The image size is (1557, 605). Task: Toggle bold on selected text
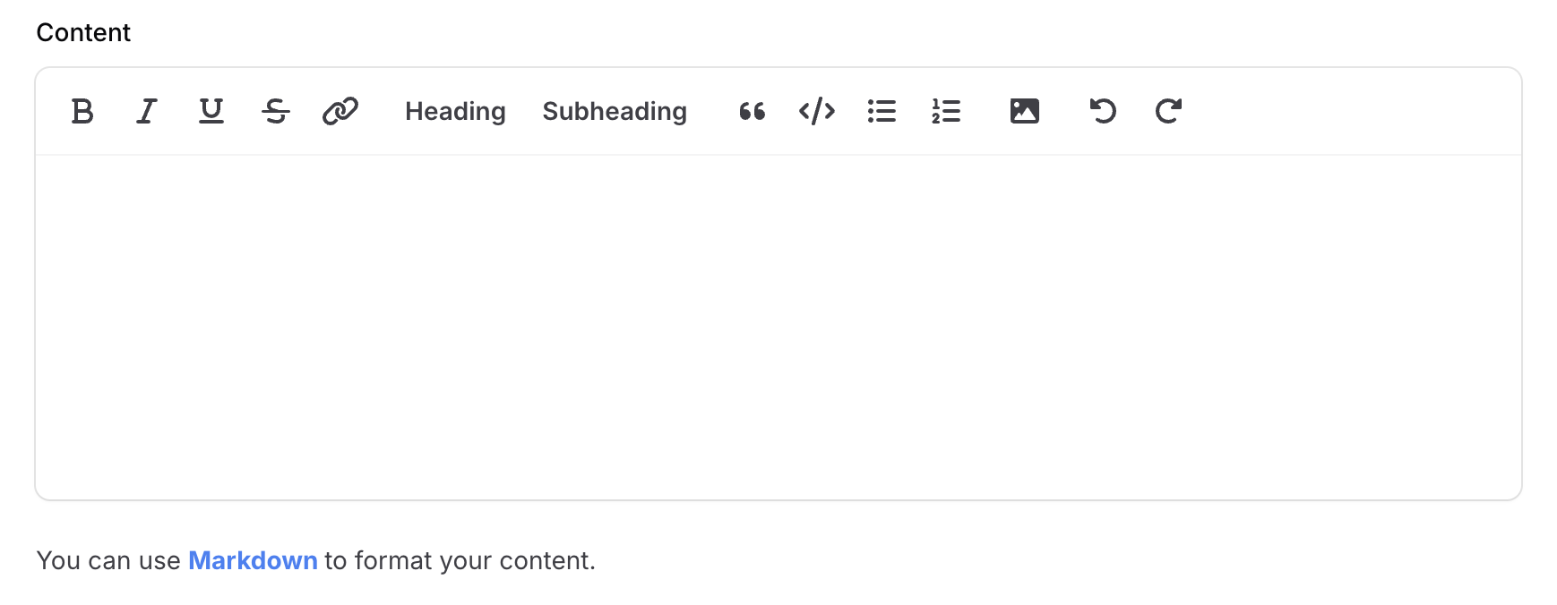[x=82, y=111]
